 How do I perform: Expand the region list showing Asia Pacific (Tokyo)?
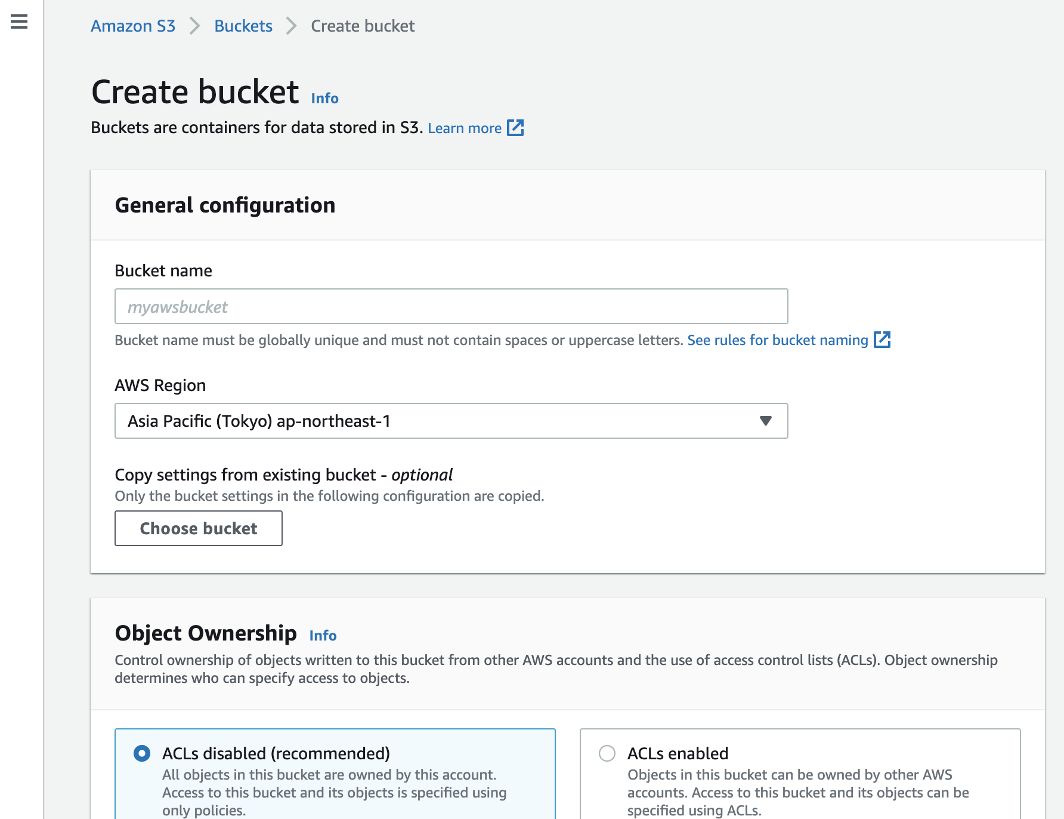pos(451,421)
